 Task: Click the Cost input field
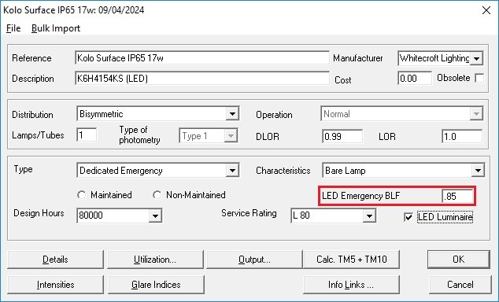click(x=415, y=78)
